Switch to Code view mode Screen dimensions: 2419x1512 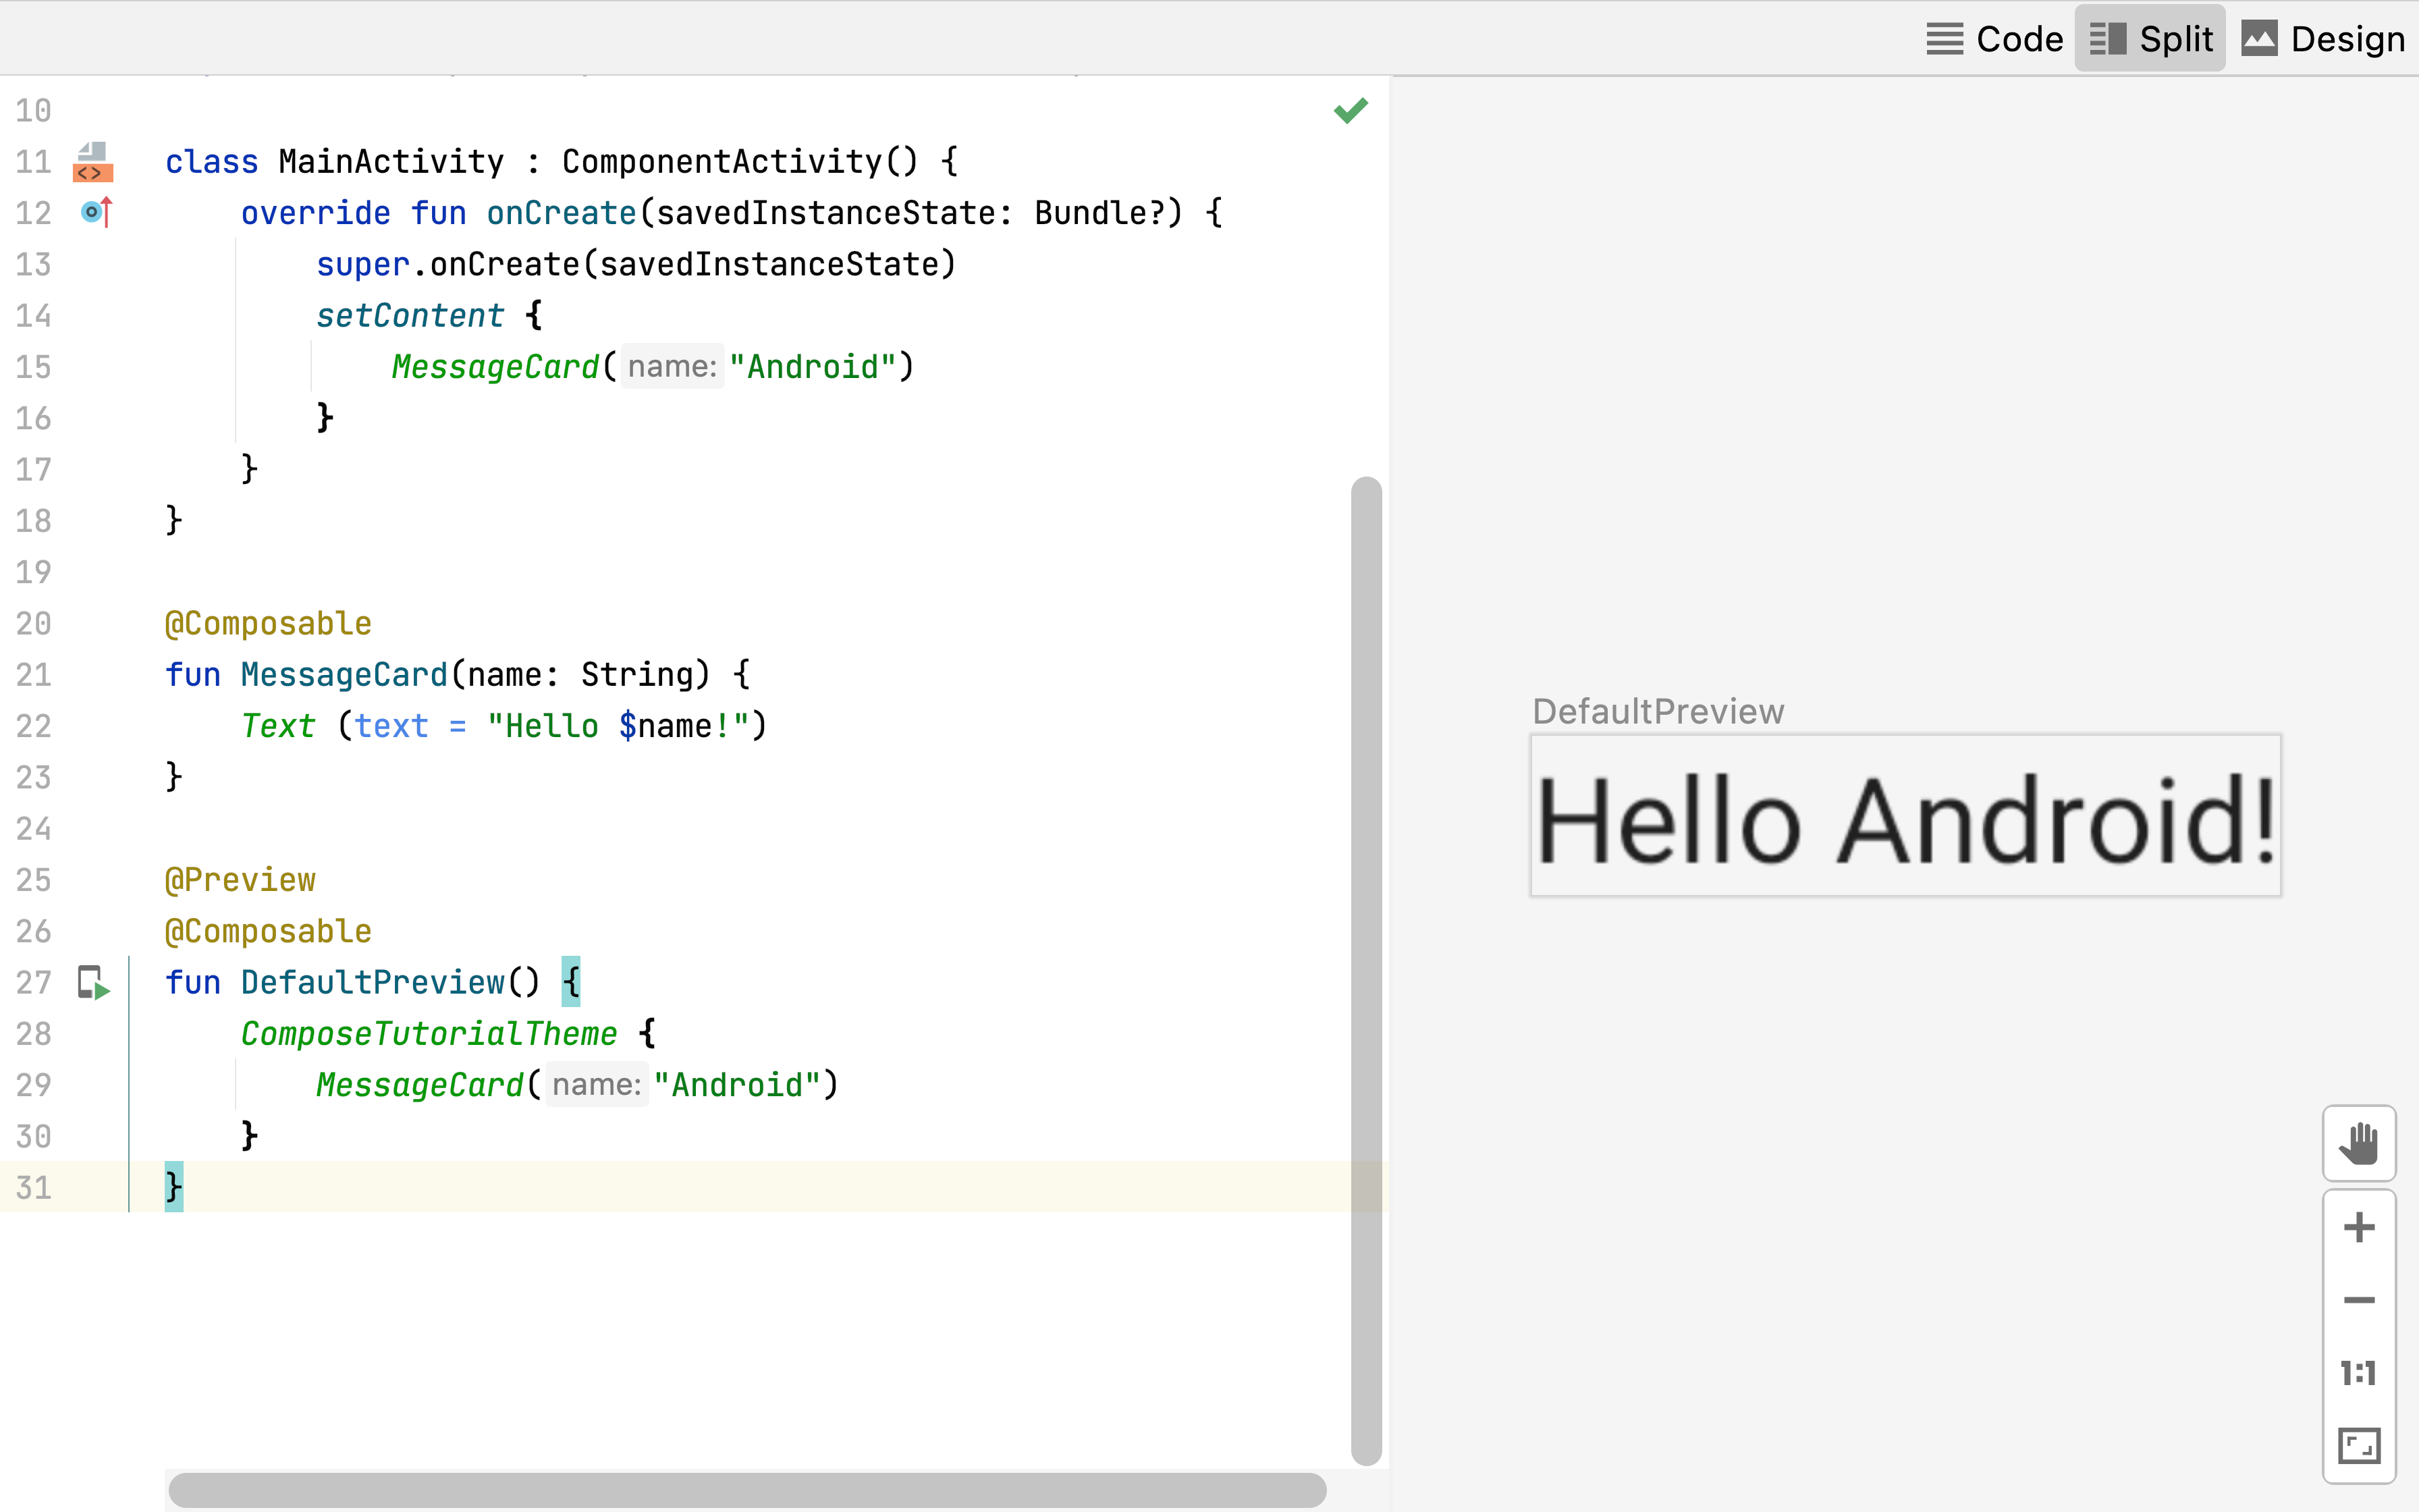click(x=1995, y=39)
